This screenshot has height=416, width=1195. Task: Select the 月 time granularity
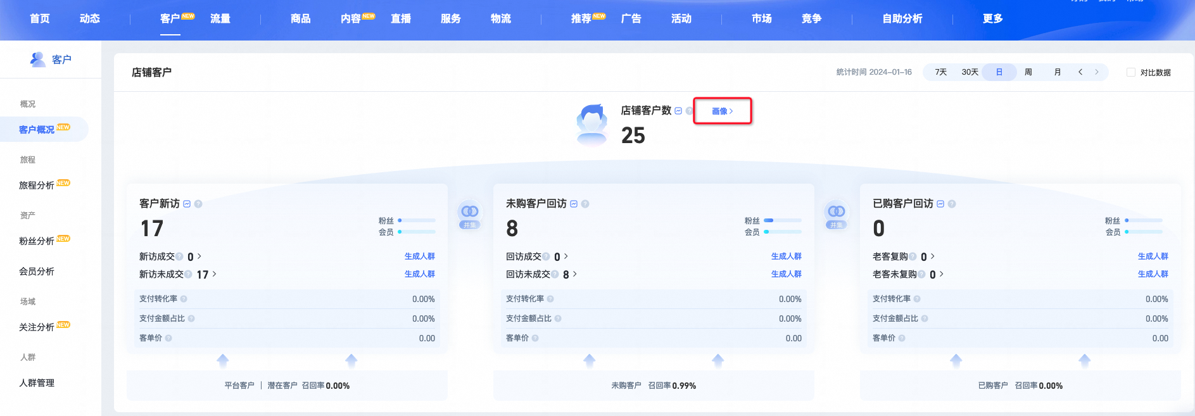coord(1058,72)
